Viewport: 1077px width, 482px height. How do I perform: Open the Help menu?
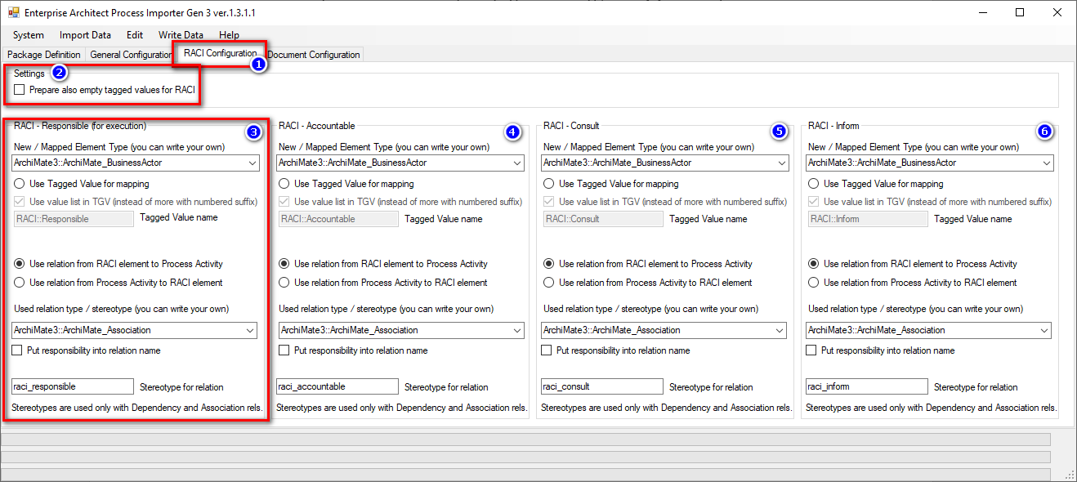click(x=230, y=35)
